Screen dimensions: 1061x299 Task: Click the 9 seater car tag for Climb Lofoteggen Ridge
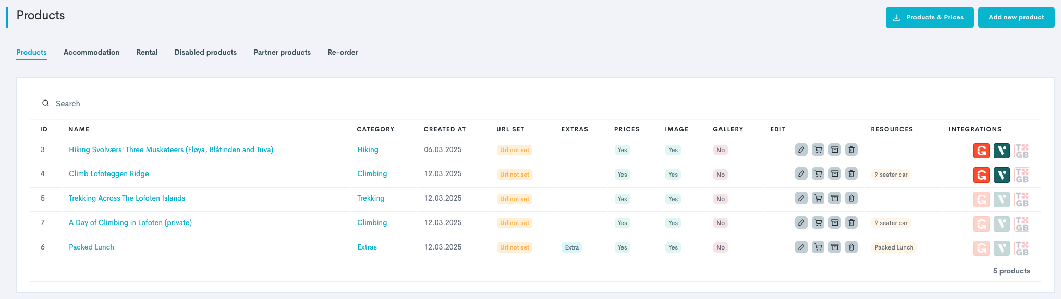tap(891, 175)
